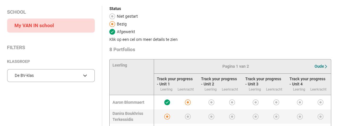Select the Afgewerkt green check legend icon

112,32
